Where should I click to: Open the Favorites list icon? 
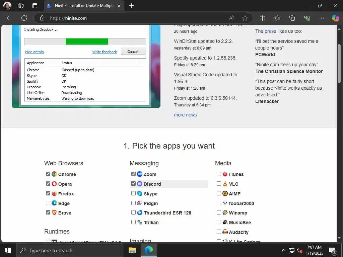pyautogui.click(x=277, y=18)
